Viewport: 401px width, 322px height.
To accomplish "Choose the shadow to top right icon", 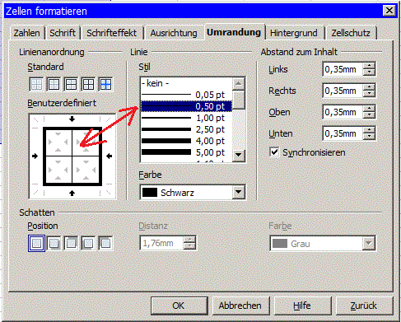I will 71,243.
